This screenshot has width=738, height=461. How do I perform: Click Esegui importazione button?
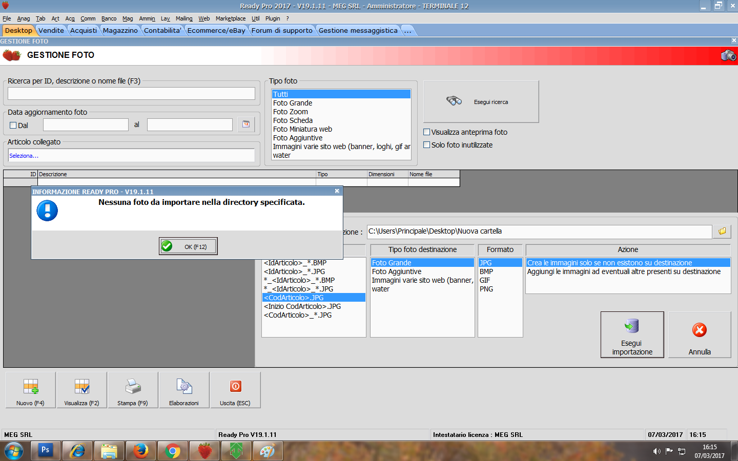tap(632, 334)
